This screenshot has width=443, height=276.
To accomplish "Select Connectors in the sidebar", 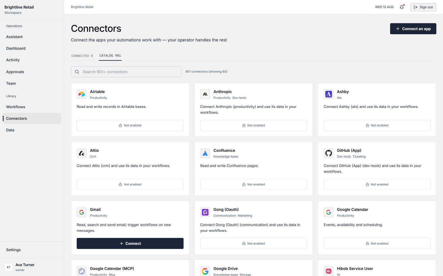I will [32, 118].
